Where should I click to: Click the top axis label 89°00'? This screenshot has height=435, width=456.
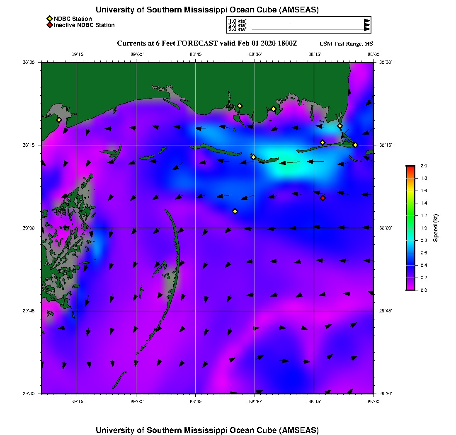tap(136, 54)
